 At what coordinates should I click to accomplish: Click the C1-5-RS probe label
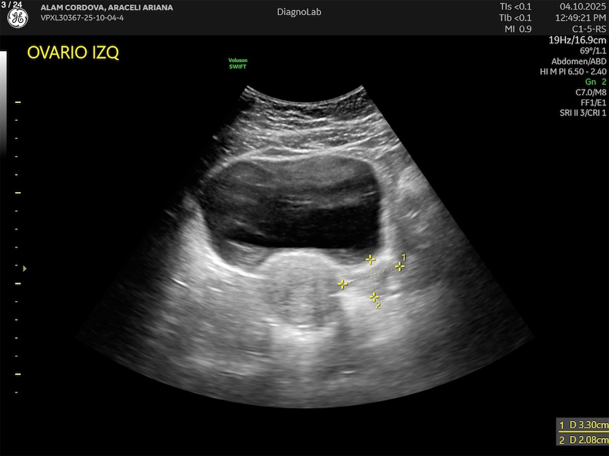[x=590, y=29]
